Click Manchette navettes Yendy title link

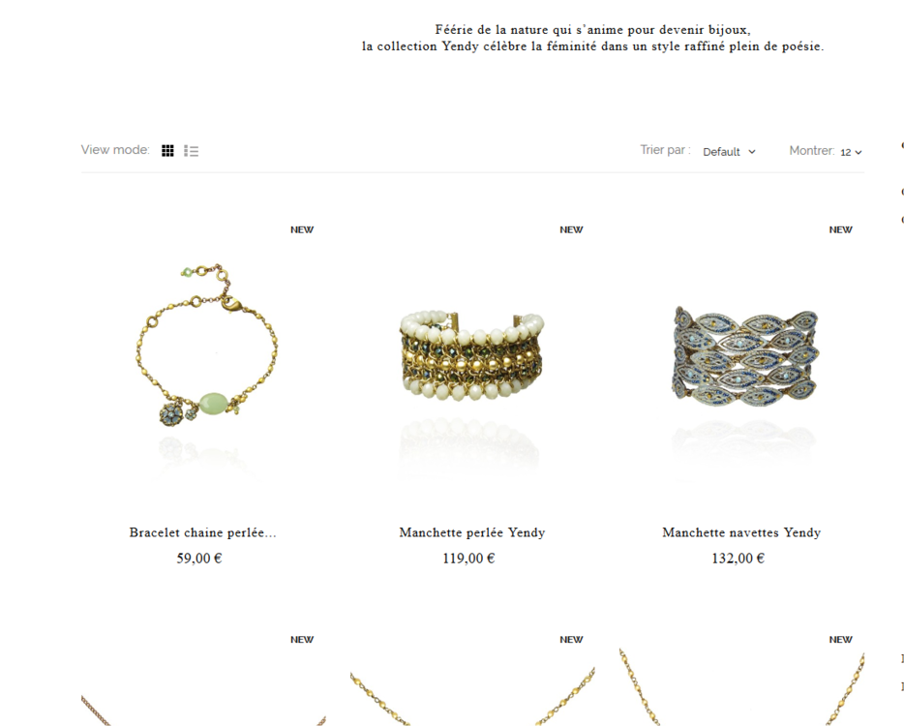tap(741, 532)
